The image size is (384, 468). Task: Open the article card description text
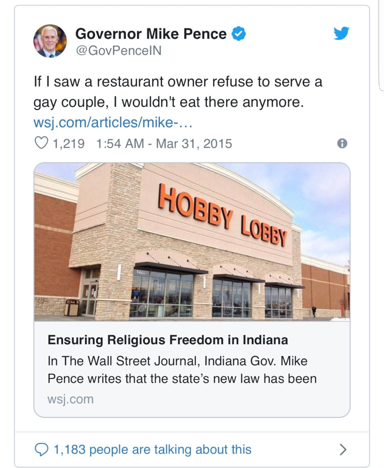click(182, 370)
